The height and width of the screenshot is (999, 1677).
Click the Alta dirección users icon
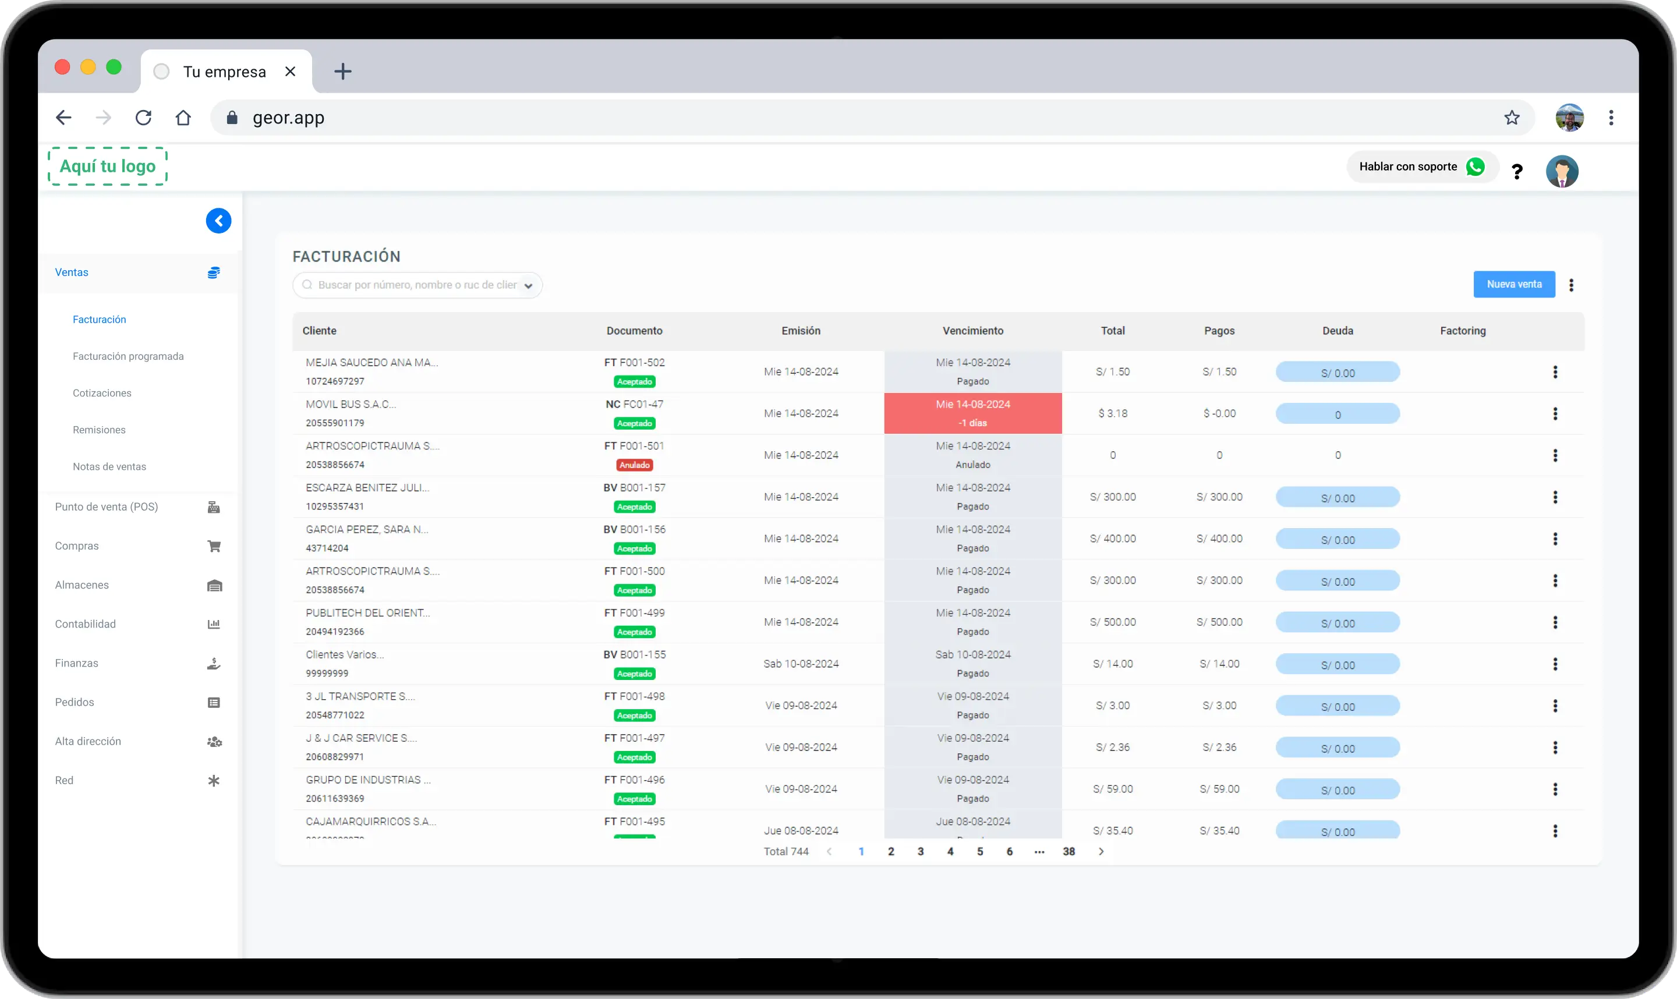(x=214, y=741)
